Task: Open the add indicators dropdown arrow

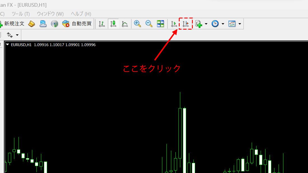Action: 206,24
